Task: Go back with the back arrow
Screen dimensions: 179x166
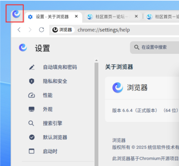Action: click(x=19, y=30)
